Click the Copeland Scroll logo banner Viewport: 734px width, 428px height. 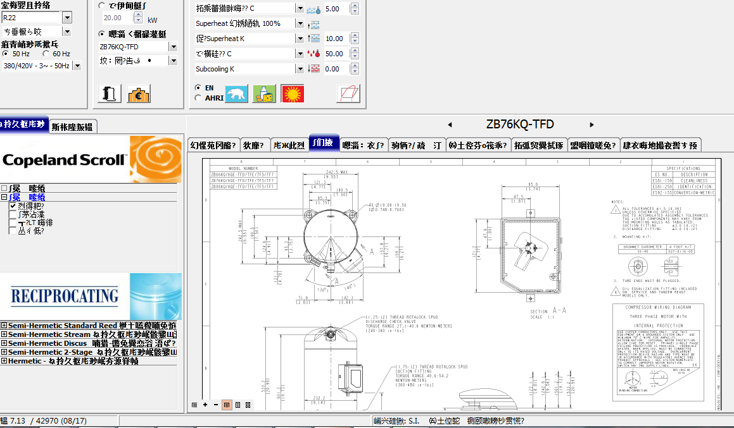click(x=91, y=159)
